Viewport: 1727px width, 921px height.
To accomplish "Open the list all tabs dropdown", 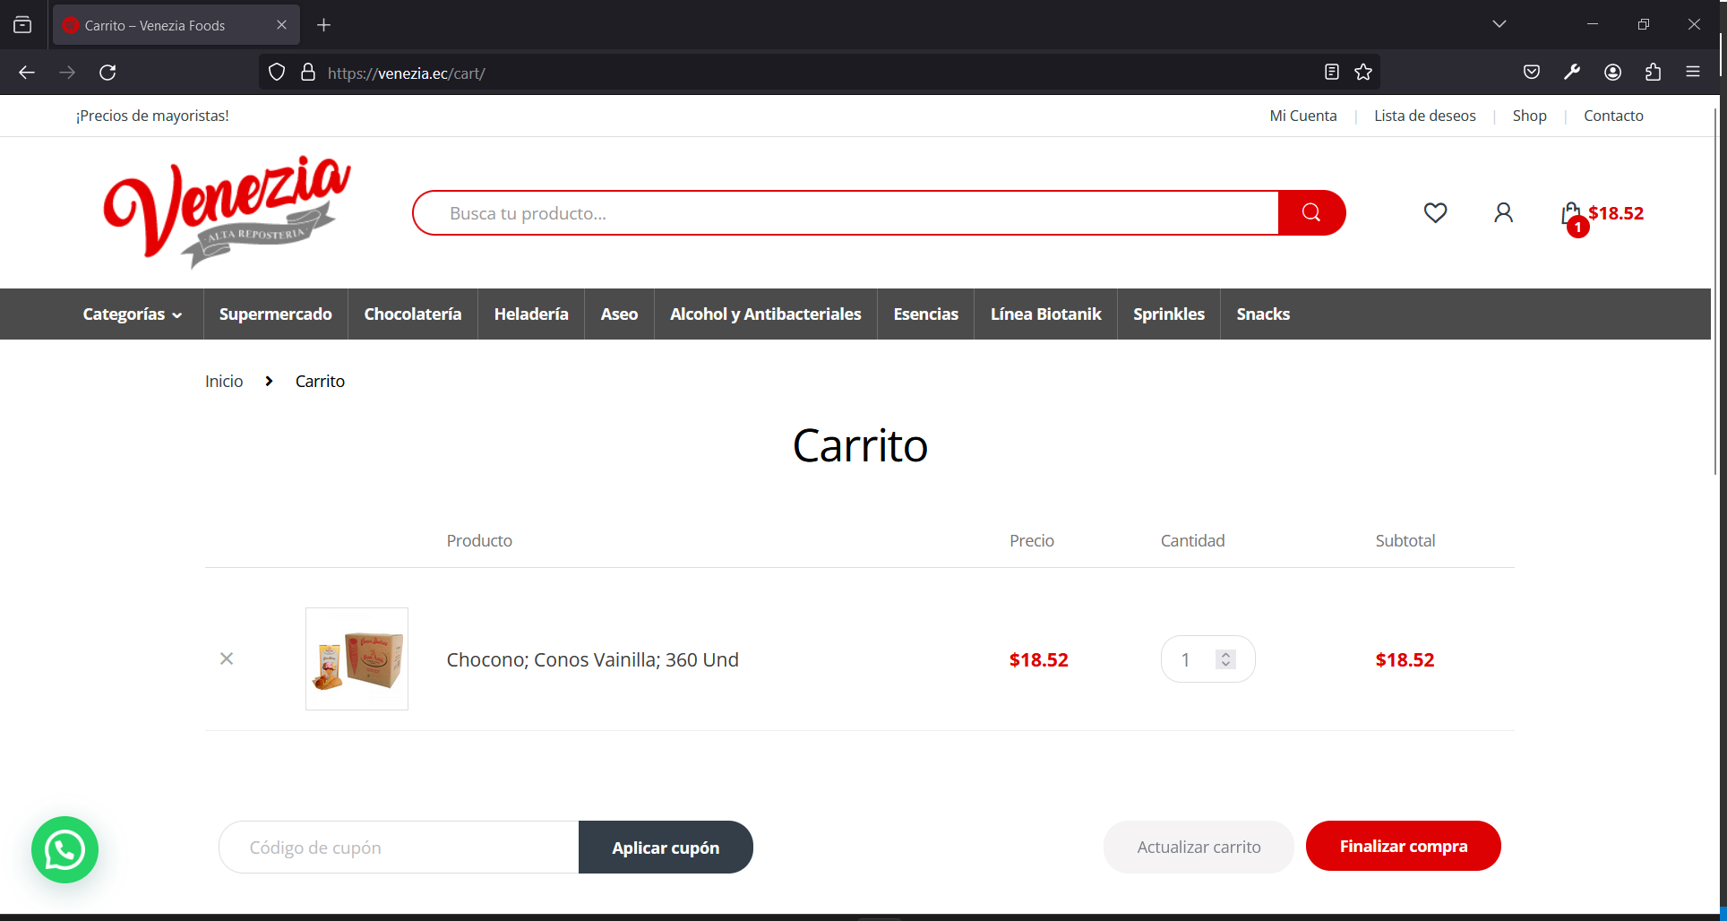I will 1499,24.
